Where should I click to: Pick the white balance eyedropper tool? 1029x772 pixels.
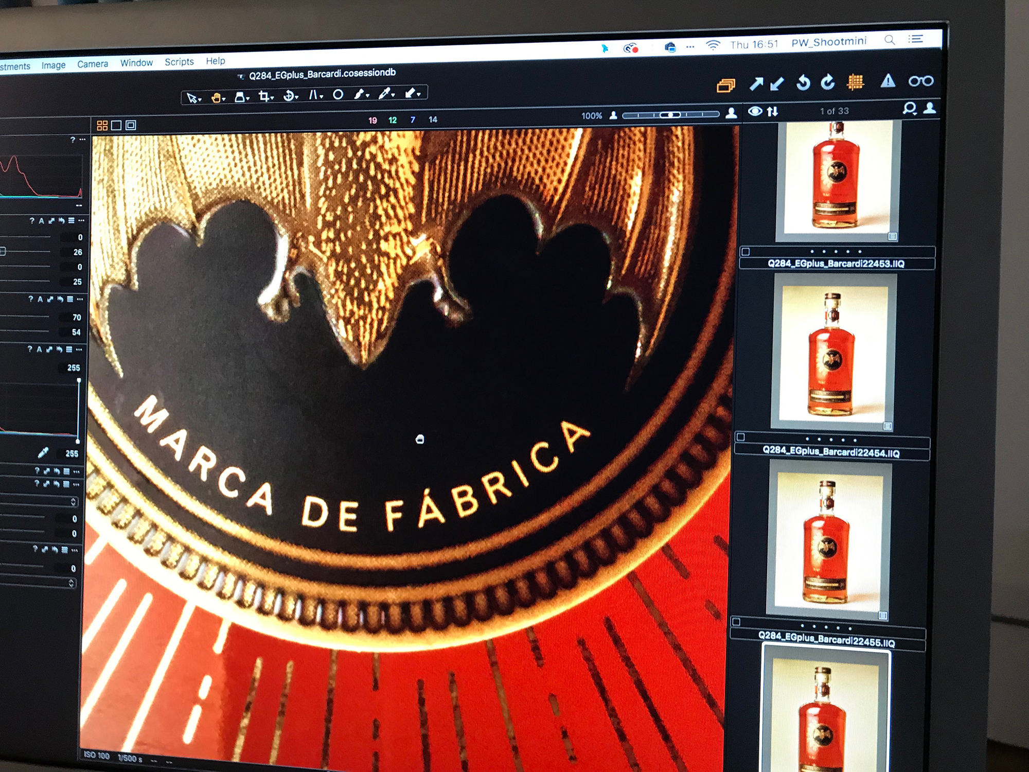384,94
